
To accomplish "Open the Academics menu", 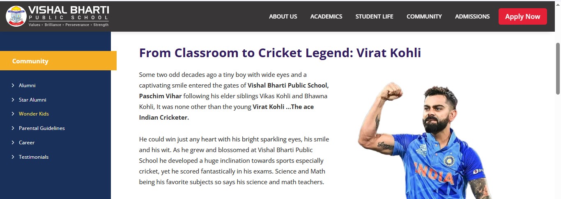I will click(326, 16).
